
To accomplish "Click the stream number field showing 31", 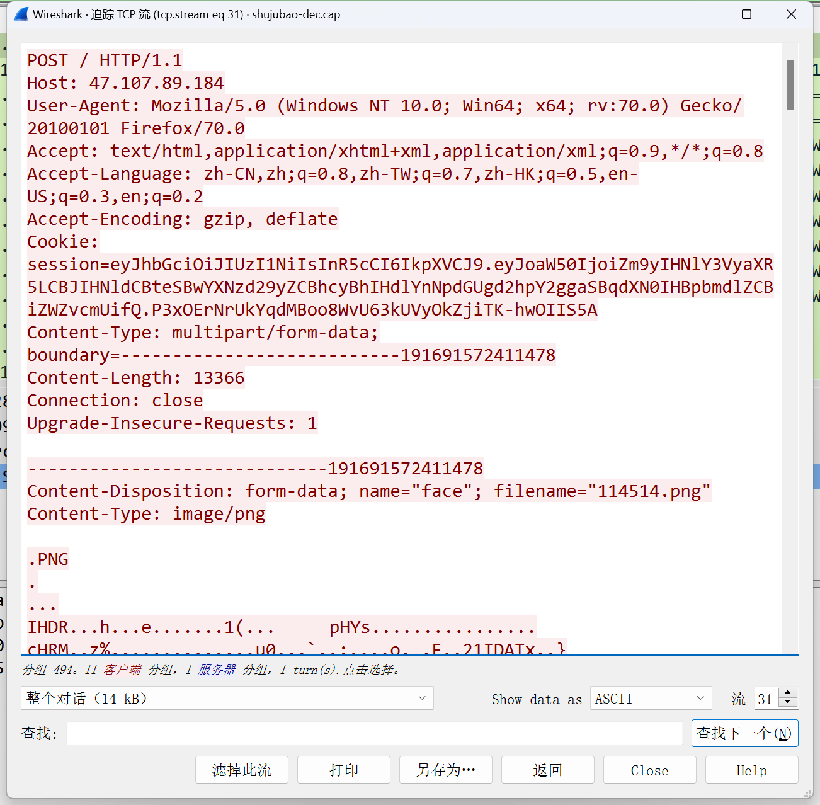I will [766, 699].
